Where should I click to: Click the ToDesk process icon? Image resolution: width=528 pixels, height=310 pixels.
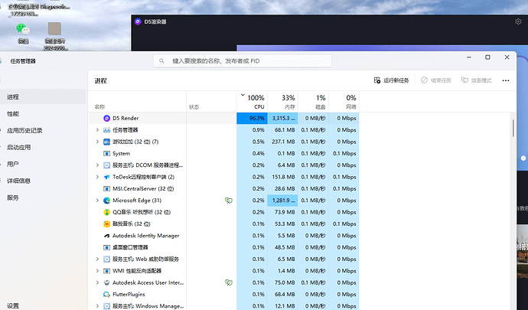coord(106,177)
